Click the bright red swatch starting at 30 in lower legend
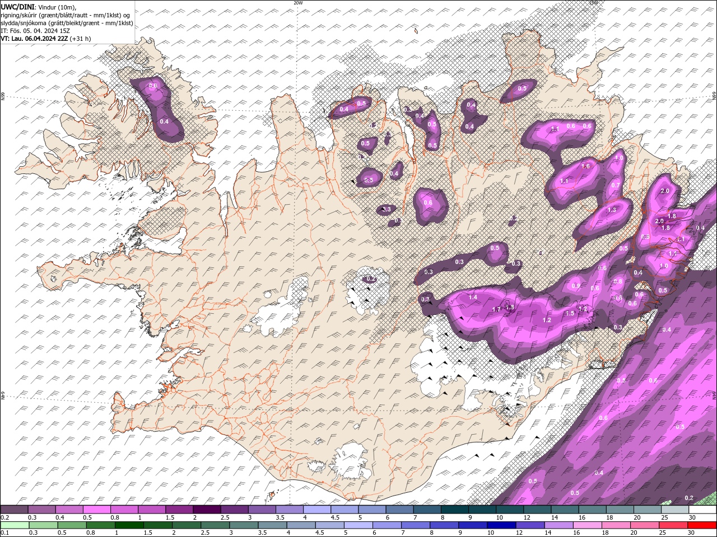 (702, 525)
